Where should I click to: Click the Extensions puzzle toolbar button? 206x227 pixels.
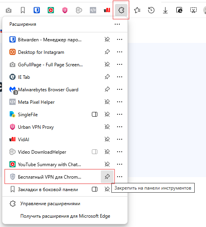121,10
